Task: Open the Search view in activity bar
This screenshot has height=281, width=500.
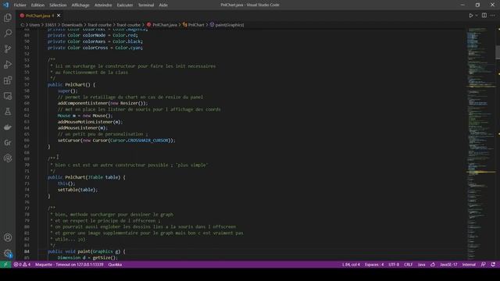Action: coord(8,33)
